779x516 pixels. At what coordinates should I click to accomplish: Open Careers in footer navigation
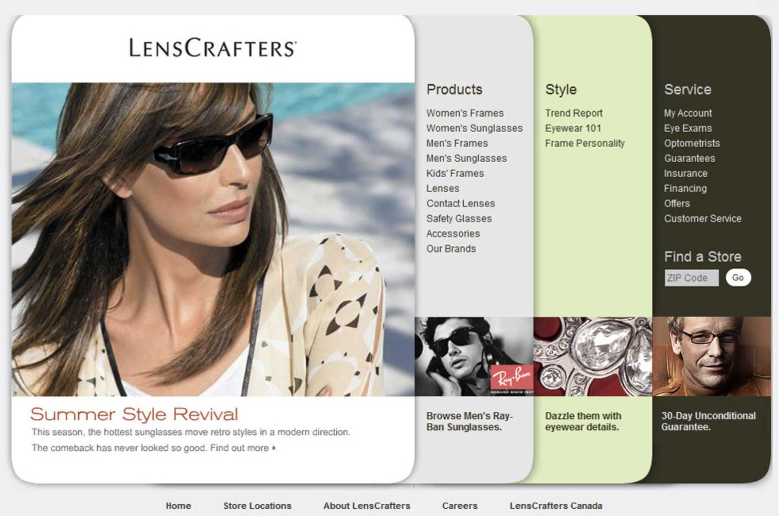click(x=460, y=506)
